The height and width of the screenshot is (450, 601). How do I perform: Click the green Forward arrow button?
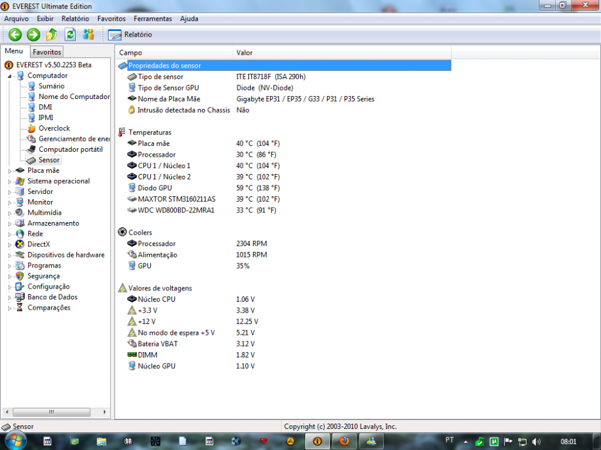coord(33,35)
